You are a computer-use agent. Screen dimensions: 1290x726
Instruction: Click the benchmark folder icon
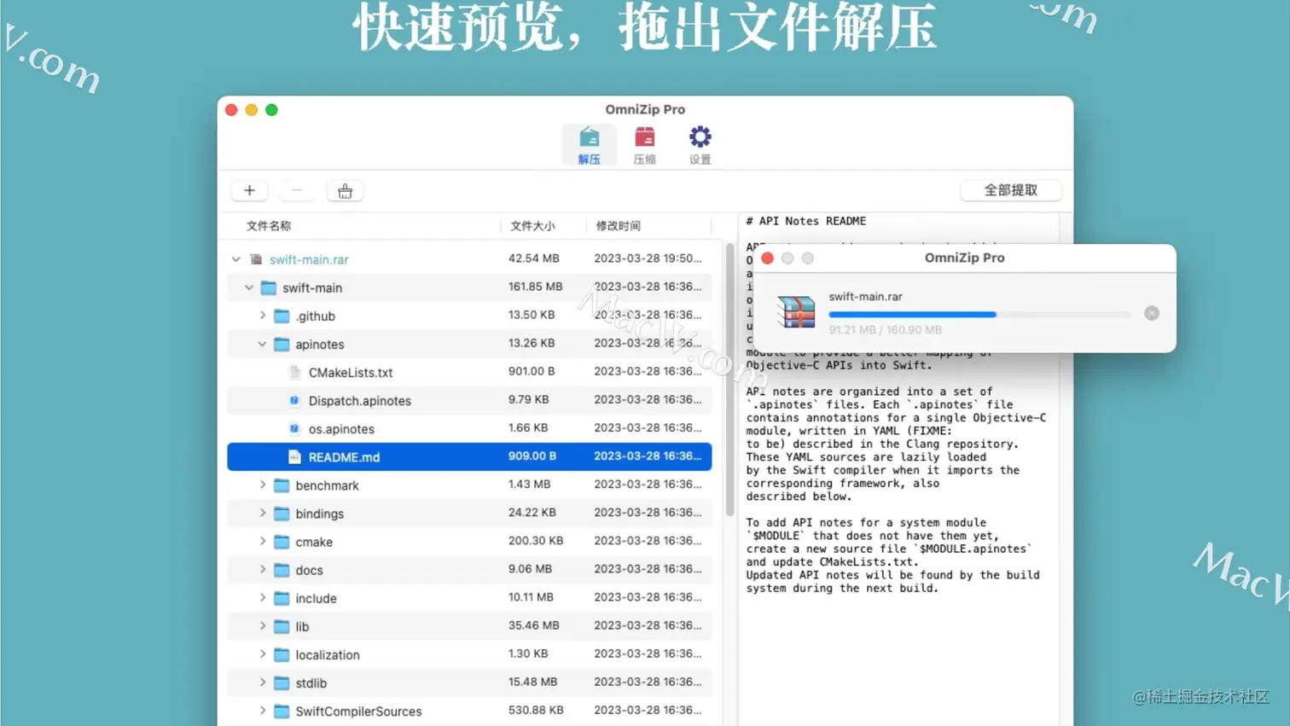282,485
